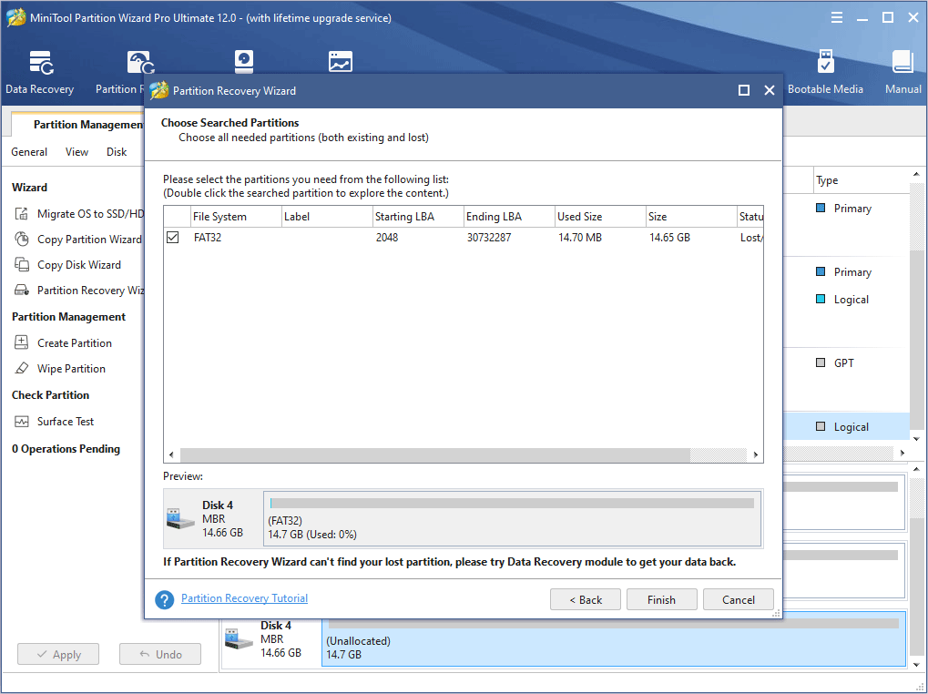The height and width of the screenshot is (694, 928).
Task: Click the Partition Recovery Wizard sidebar icon
Action: tap(21, 290)
